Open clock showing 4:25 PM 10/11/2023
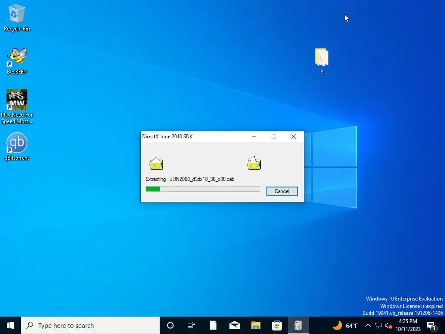Viewport: 445px width, 334px height. tap(408, 325)
